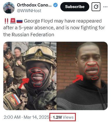Viewport: 111px width, 122px height.
Task: Open the left photo of the helmeted soldier
Action: pos(30,76)
